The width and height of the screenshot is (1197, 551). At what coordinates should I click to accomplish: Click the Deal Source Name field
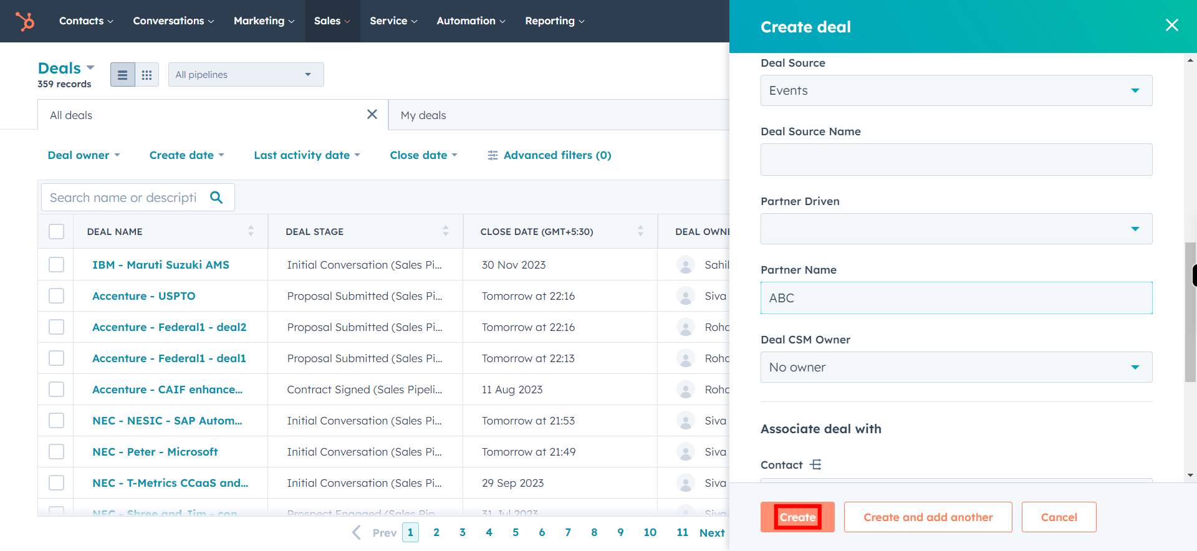(x=956, y=160)
